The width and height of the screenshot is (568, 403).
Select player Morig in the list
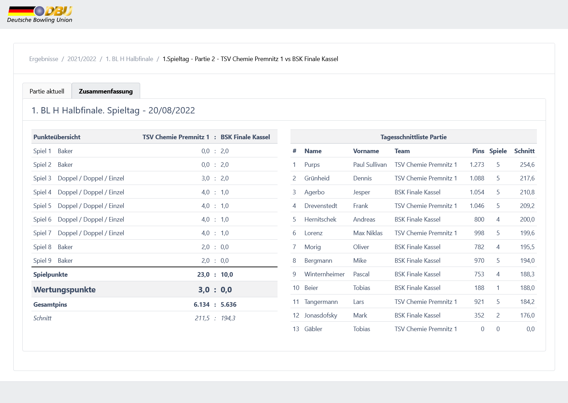pyautogui.click(x=414, y=247)
